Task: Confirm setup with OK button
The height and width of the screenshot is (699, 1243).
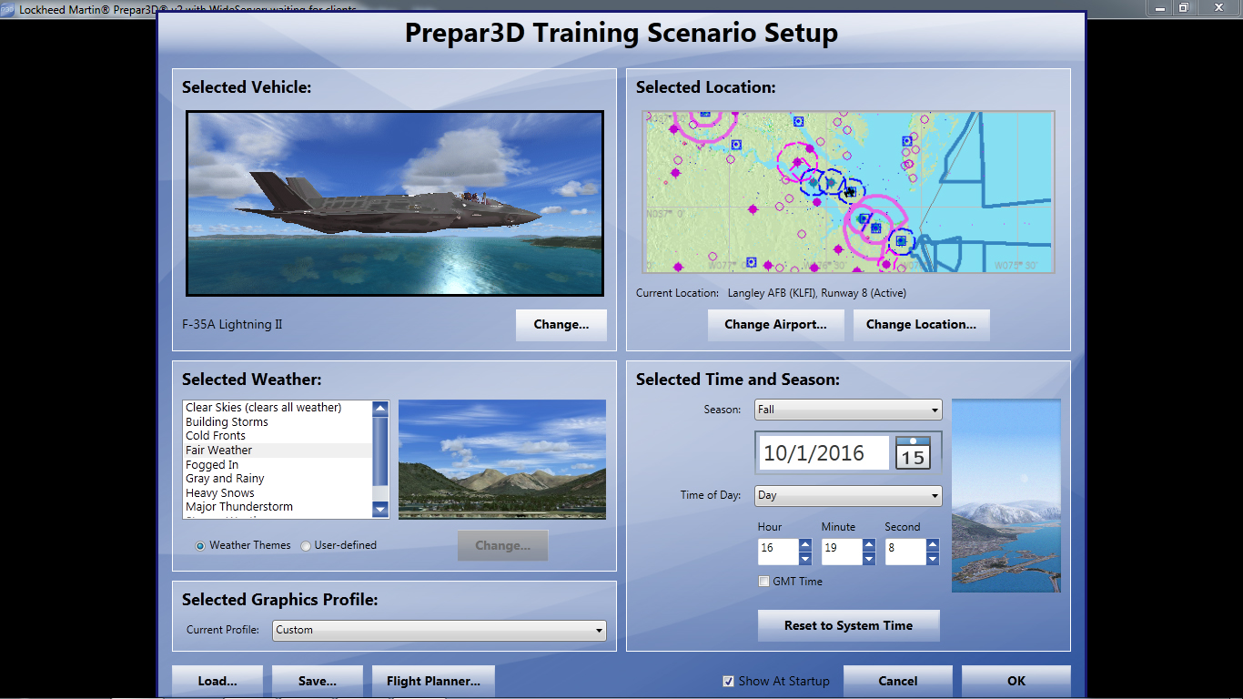Action: coord(1016,681)
